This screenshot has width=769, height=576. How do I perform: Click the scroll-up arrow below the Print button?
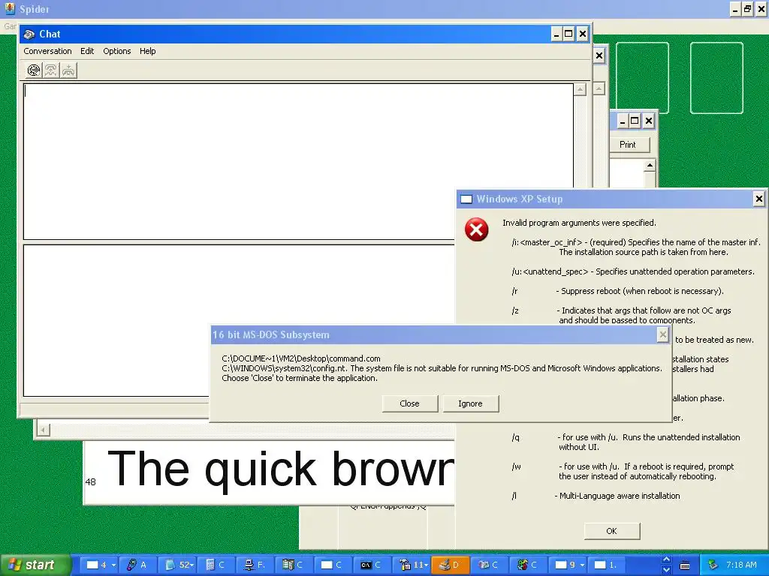click(650, 166)
